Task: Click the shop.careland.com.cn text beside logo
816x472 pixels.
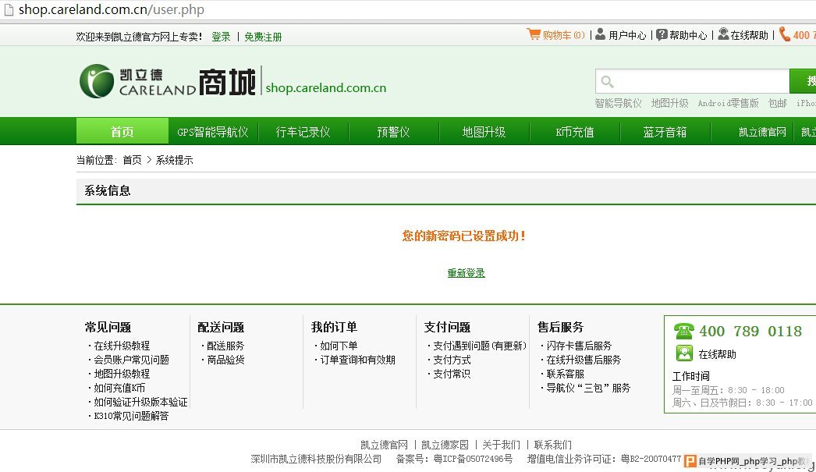Action: pos(326,88)
